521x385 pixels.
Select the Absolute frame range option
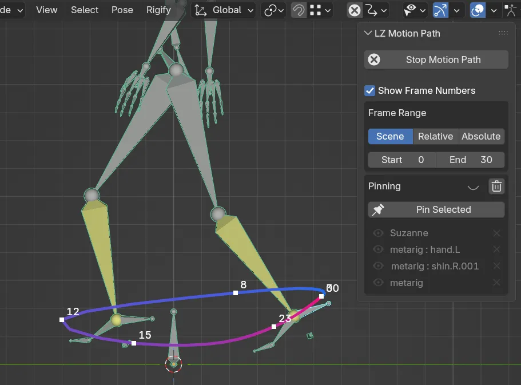(x=481, y=136)
